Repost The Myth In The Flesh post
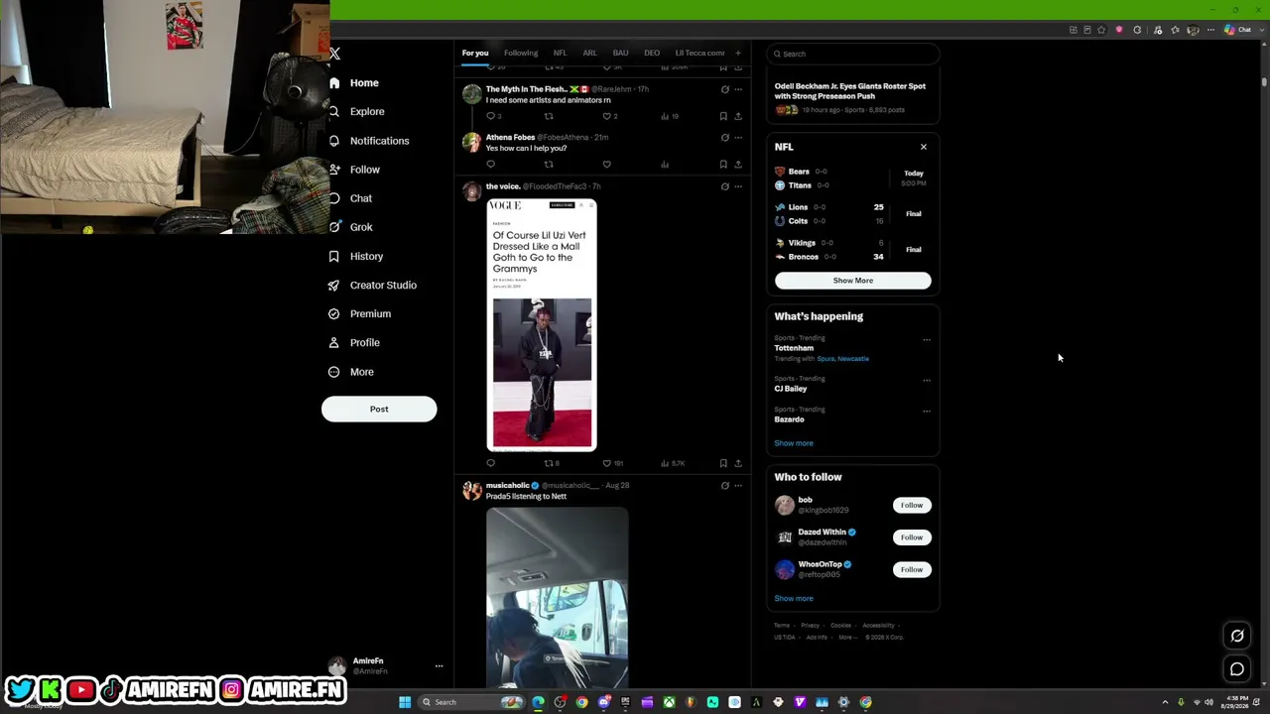The image size is (1270, 714). pos(549,116)
